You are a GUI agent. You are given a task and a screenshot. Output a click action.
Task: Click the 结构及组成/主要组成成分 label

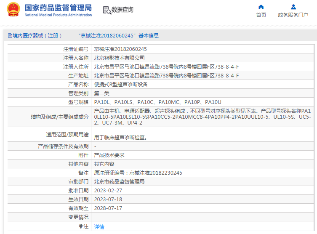60,117
